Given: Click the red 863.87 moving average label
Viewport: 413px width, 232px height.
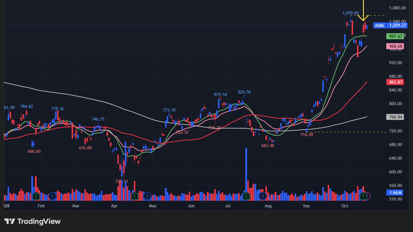Looking at the screenshot, I should [x=395, y=82].
